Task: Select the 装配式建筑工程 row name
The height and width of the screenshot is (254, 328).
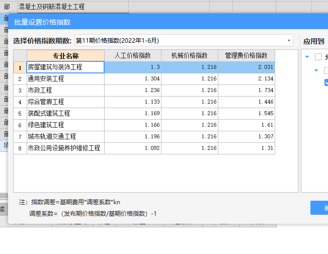Action: click(66, 114)
